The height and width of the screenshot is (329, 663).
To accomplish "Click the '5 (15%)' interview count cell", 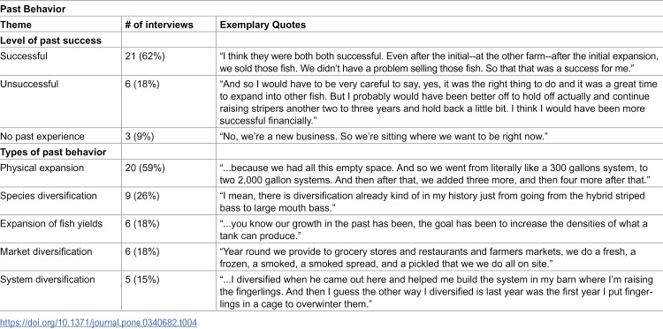I will [x=142, y=280].
